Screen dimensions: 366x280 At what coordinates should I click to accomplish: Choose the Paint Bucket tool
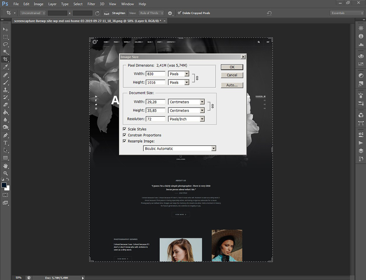pos(5,112)
